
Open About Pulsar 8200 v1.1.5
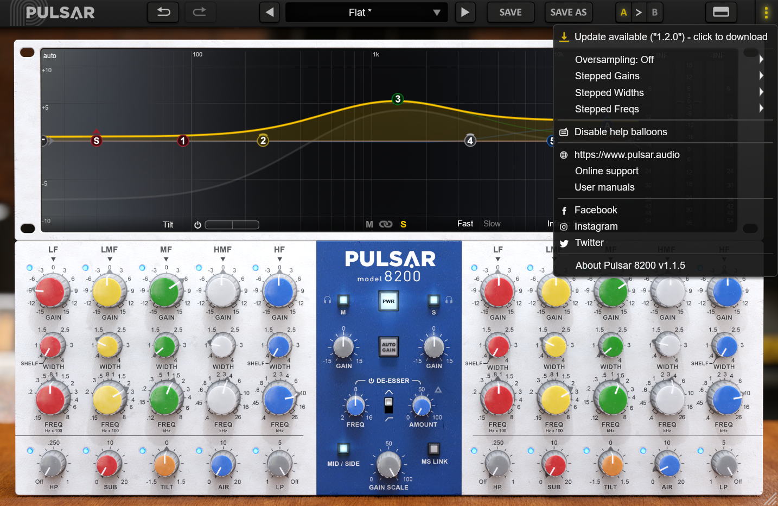click(665, 265)
